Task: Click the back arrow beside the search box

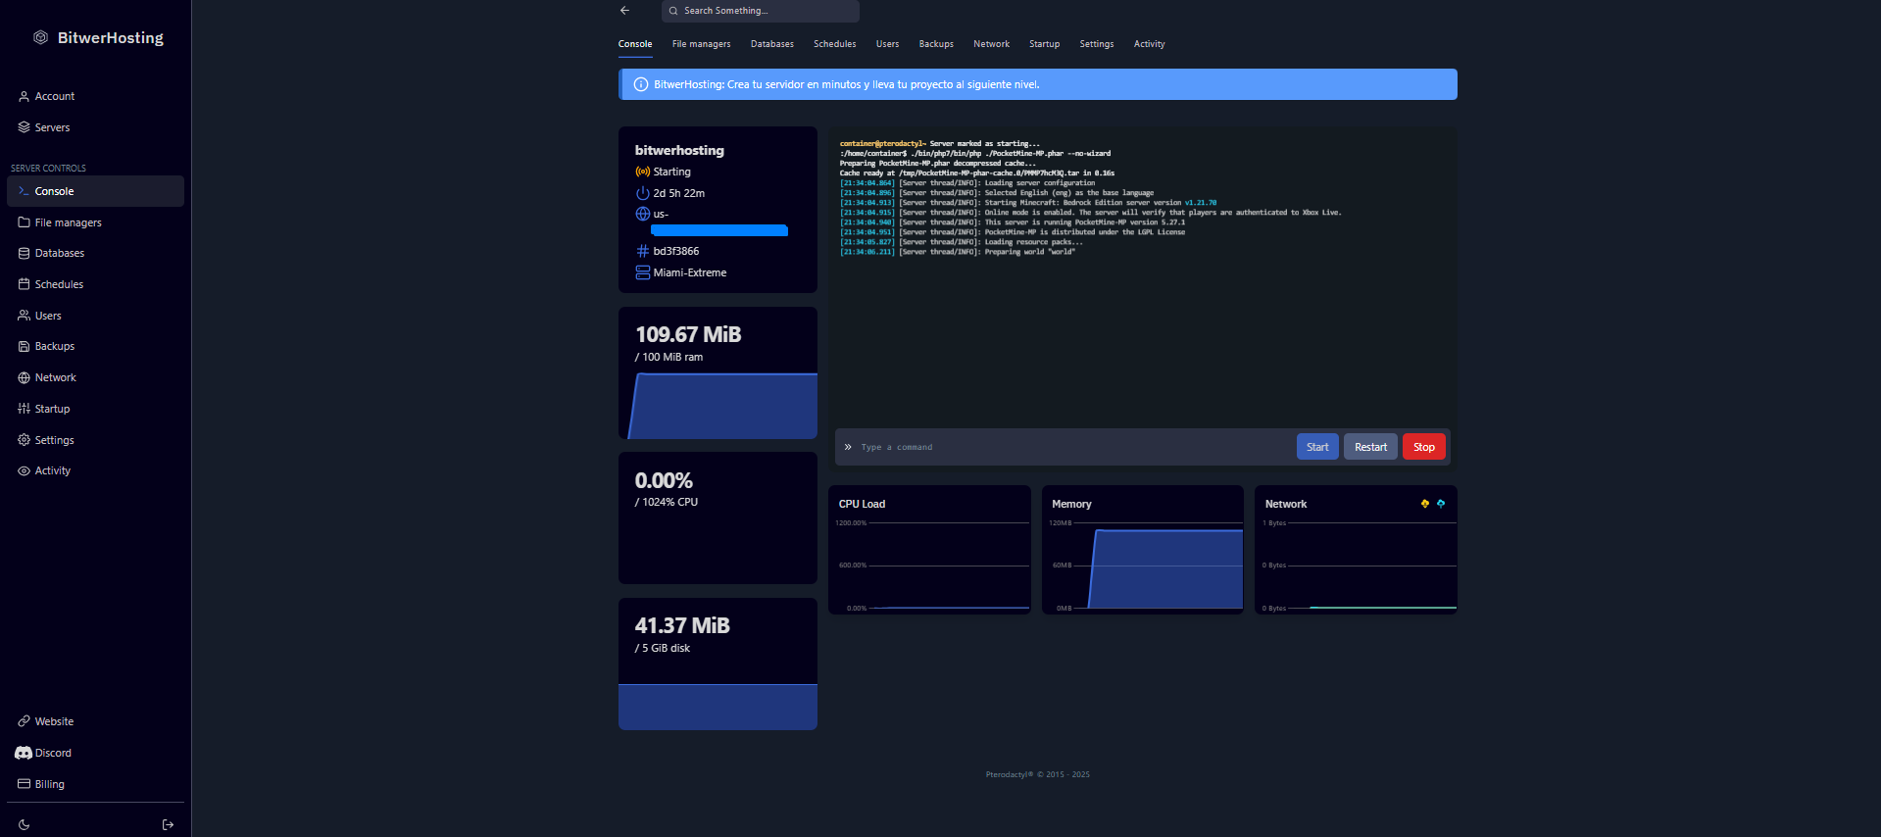Action: click(624, 11)
